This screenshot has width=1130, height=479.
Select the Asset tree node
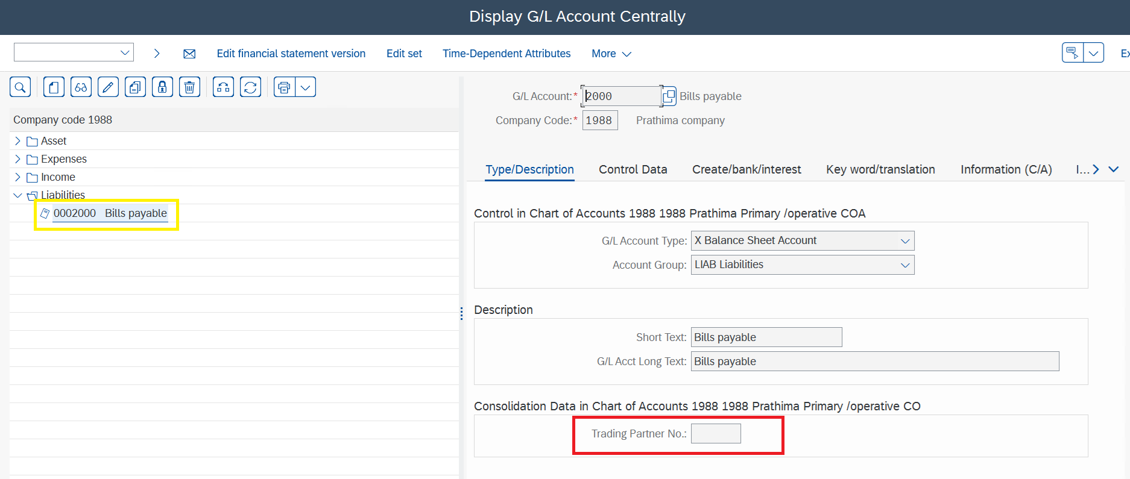click(x=54, y=141)
